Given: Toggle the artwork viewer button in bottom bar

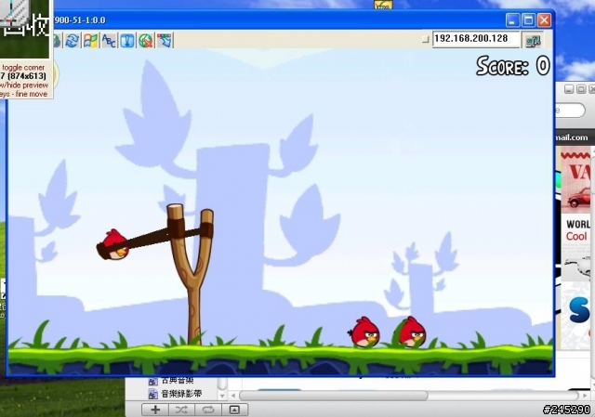Looking at the screenshot, I should coord(234,410).
